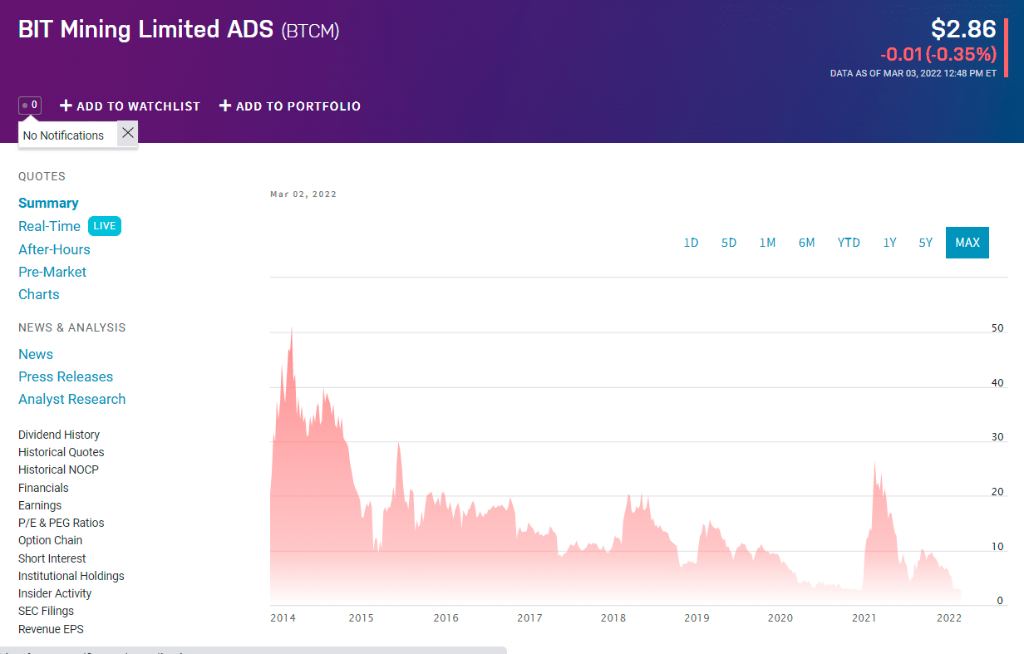The image size is (1024, 654).
Task: Click the 50 y-axis label
Action: pos(997,328)
